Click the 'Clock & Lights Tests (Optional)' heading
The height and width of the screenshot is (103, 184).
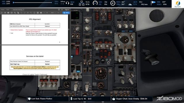click(35, 74)
